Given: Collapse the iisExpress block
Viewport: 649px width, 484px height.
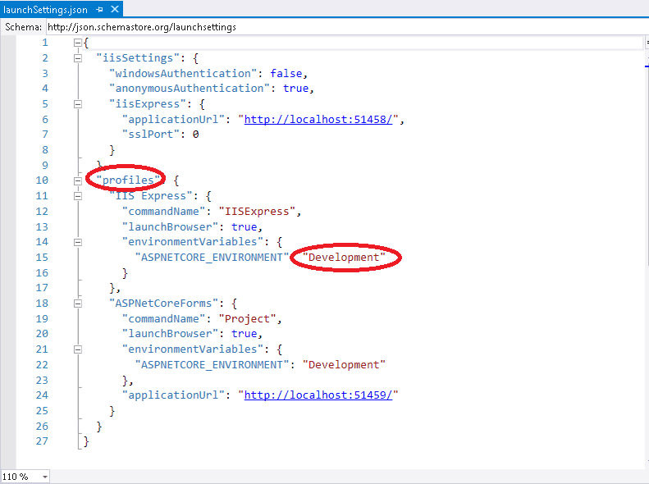Looking at the screenshot, I should pyautogui.click(x=77, y=104).
